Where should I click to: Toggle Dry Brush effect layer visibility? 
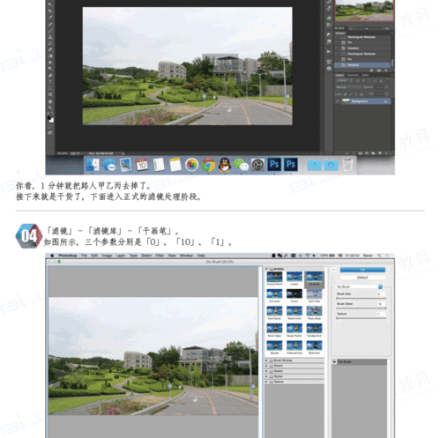(x=334, y=362)
